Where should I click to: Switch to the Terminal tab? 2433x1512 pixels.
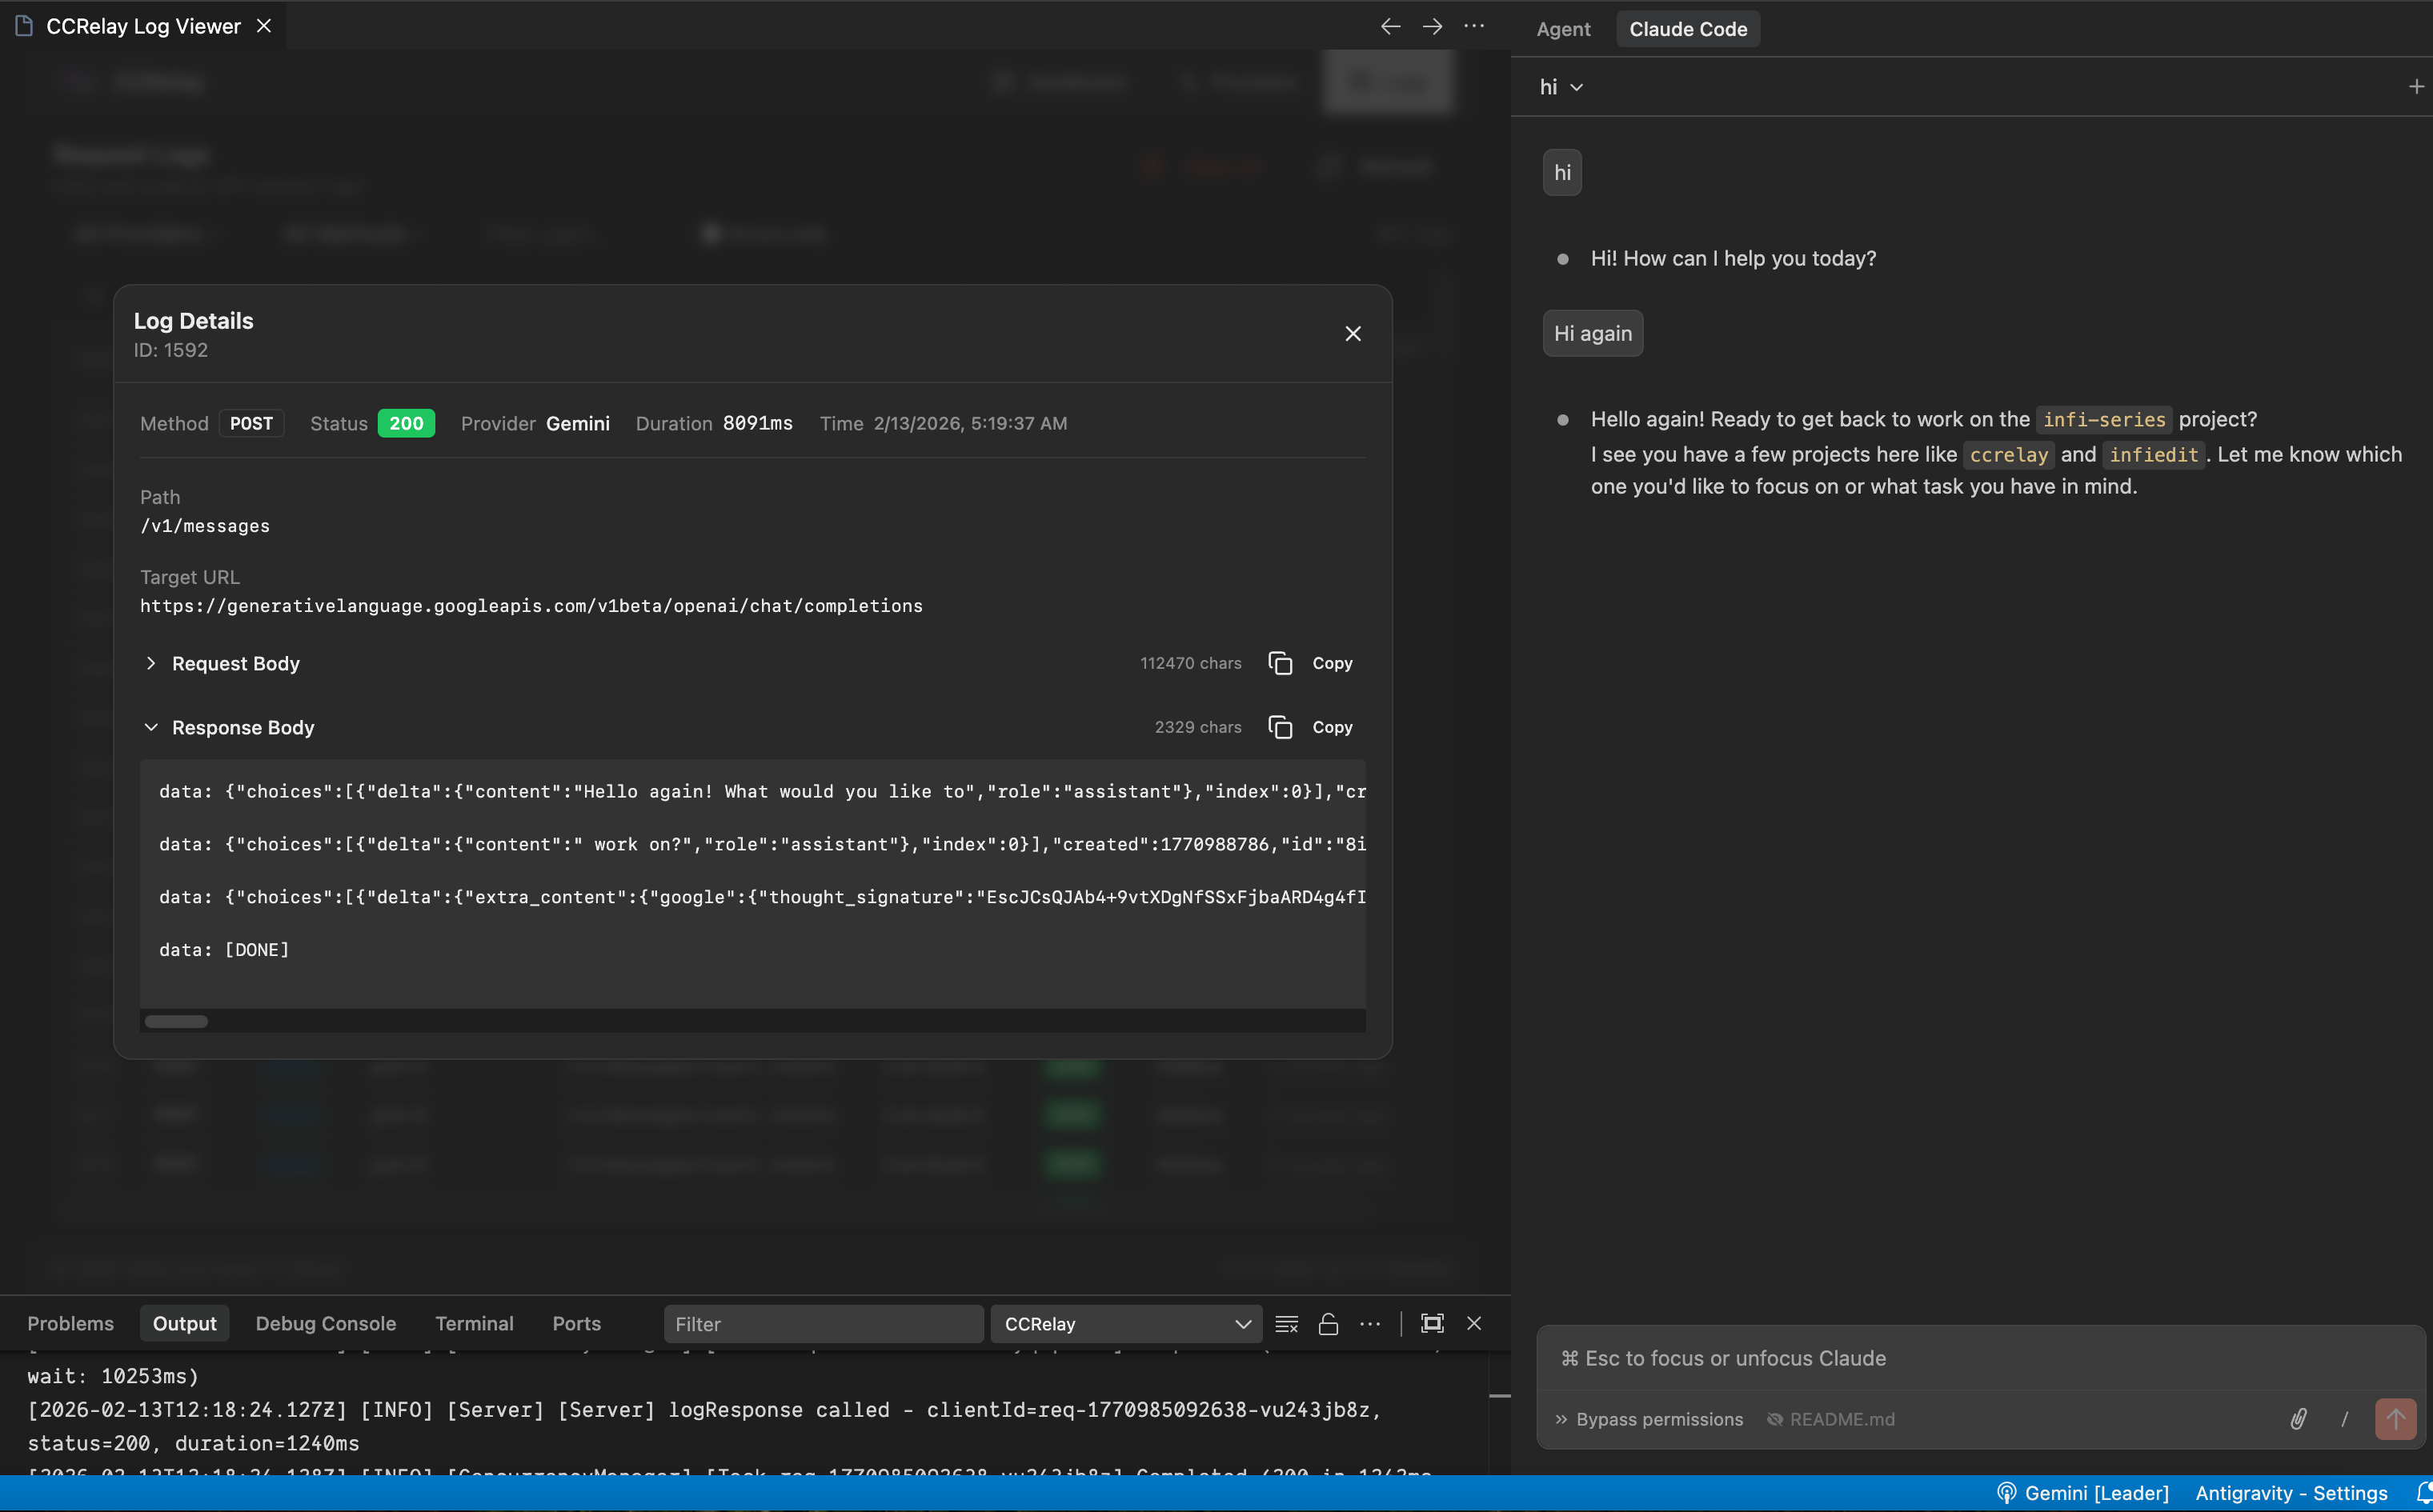[474, 1324]
